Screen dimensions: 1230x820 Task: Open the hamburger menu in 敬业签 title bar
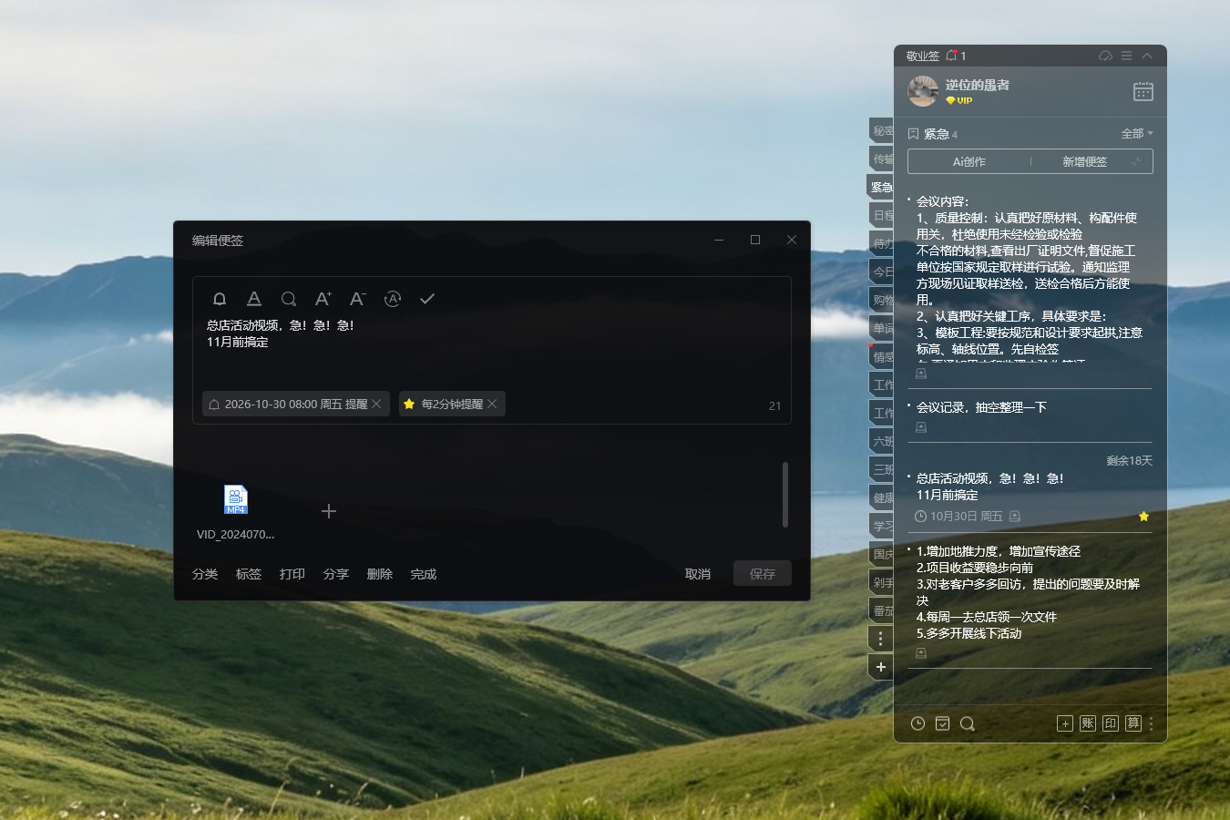[x=1127, y=56]
